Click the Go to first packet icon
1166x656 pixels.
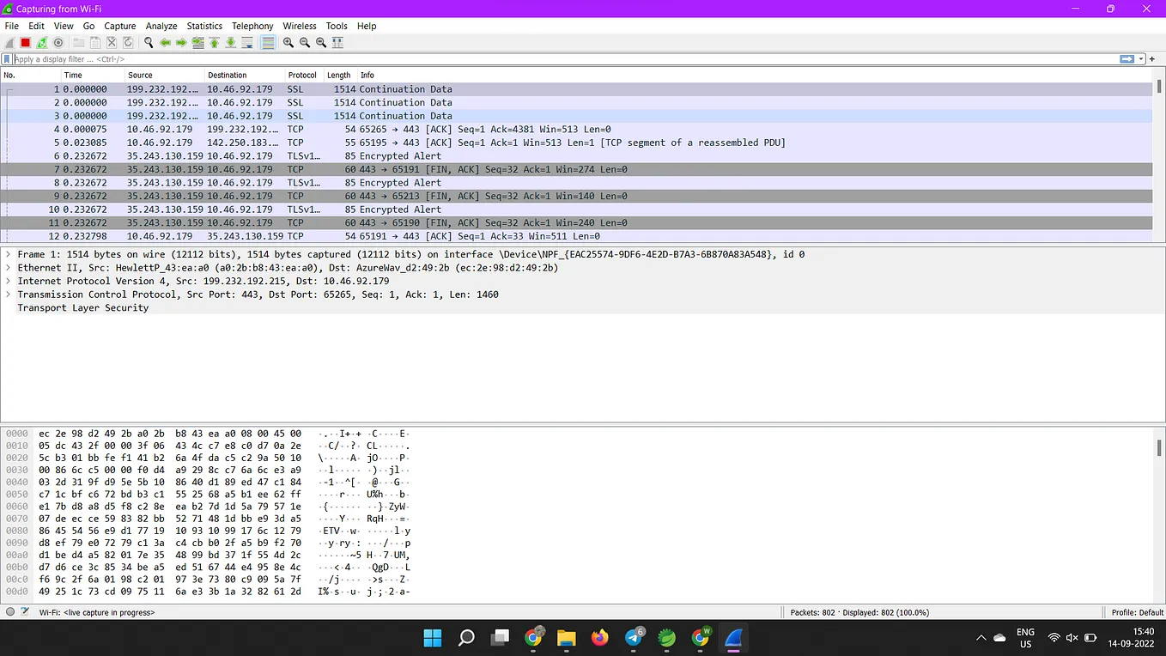coord(214,42)
